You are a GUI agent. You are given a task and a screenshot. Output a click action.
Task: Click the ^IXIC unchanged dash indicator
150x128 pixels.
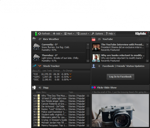70,79
